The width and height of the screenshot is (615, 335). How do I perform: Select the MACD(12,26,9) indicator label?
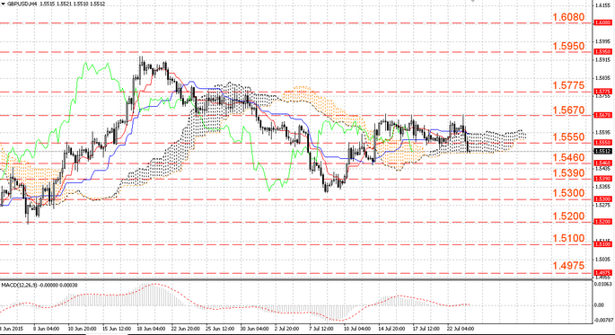pyautogui.click(x=19, y=285)
